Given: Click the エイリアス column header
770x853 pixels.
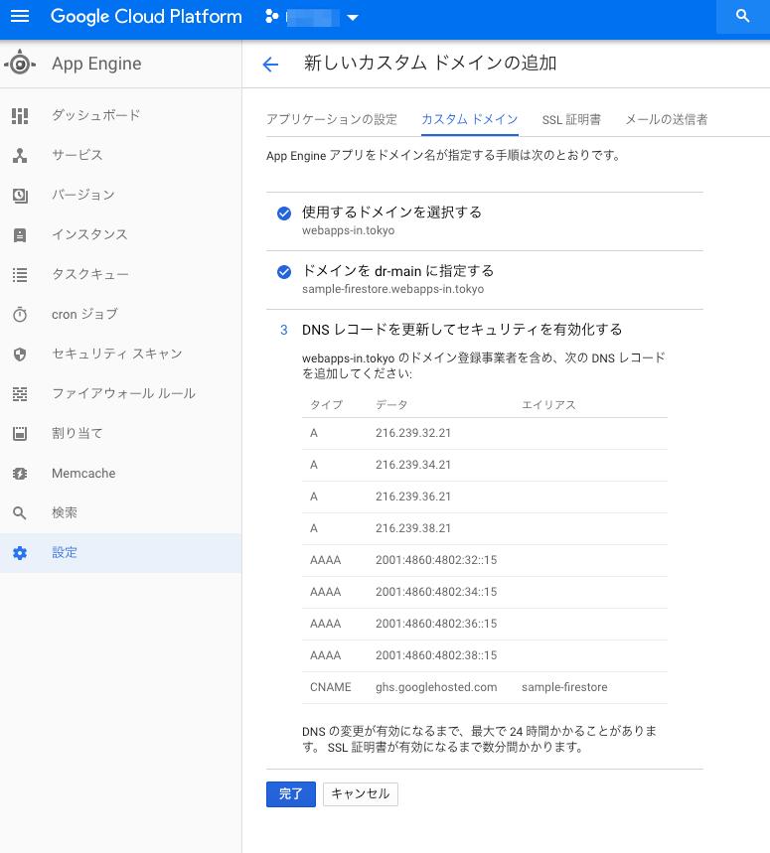Looking at the screenshot, I should [548, 405].
